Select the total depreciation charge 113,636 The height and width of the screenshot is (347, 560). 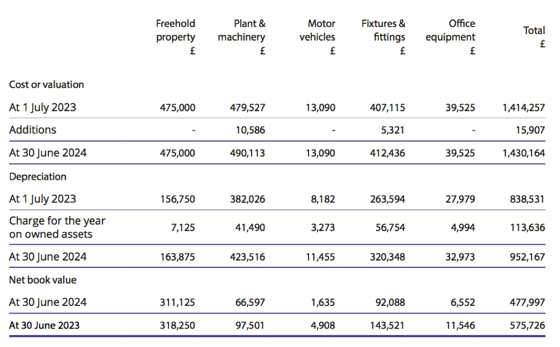[527, 228]
